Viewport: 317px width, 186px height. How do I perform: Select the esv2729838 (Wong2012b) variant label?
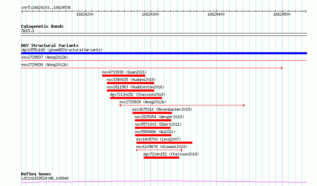(45, 65)
